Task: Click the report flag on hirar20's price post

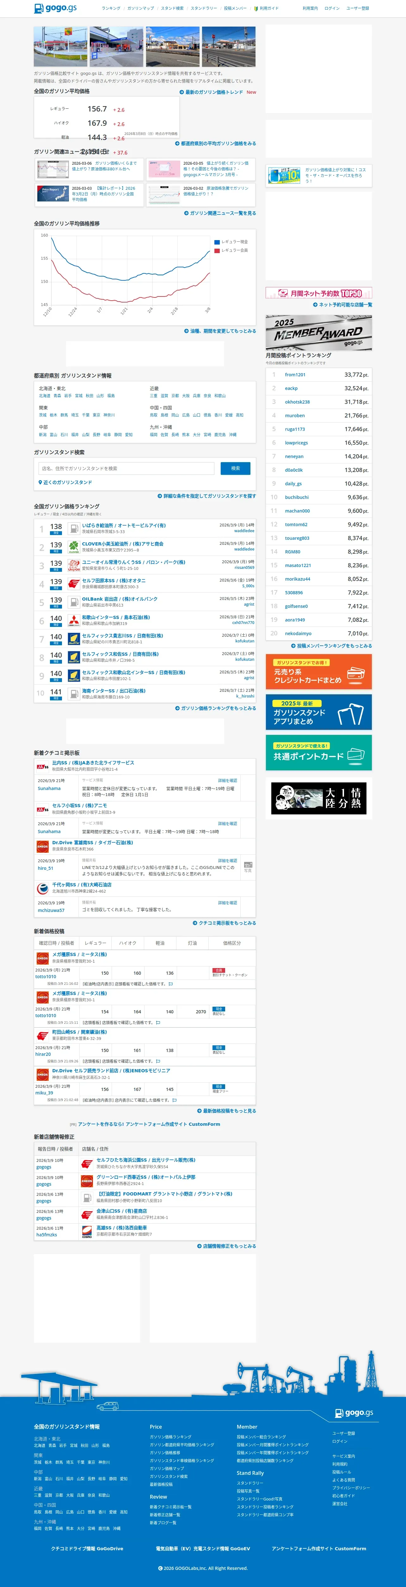Action: (158, 1061)
